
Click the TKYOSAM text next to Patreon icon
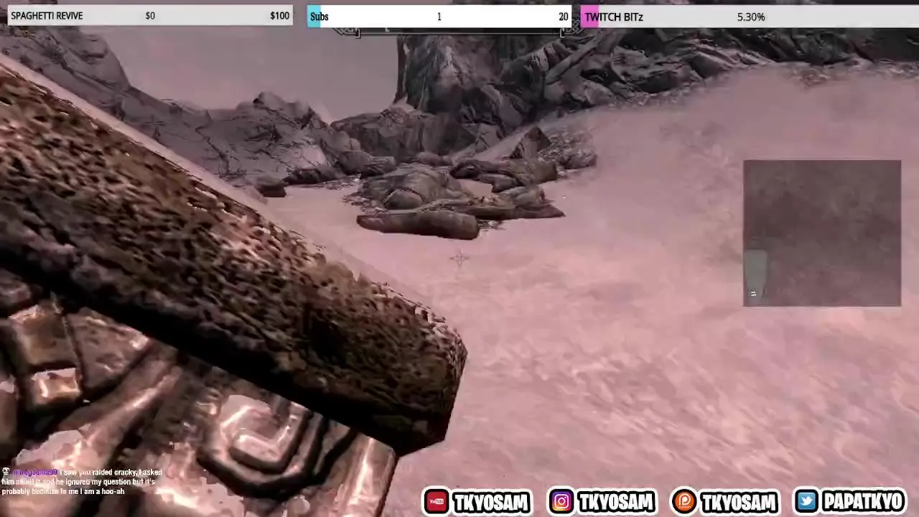(739, 502)
